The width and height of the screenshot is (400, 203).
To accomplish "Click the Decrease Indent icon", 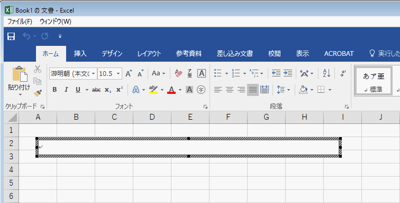I will click(x=276, y=73).
